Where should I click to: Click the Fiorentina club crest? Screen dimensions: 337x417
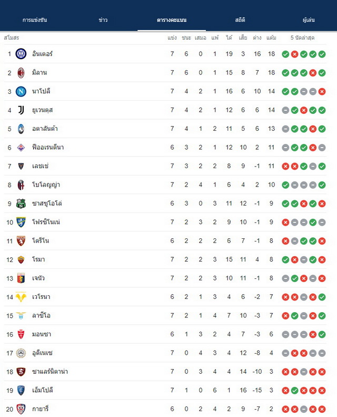(21, 148)
